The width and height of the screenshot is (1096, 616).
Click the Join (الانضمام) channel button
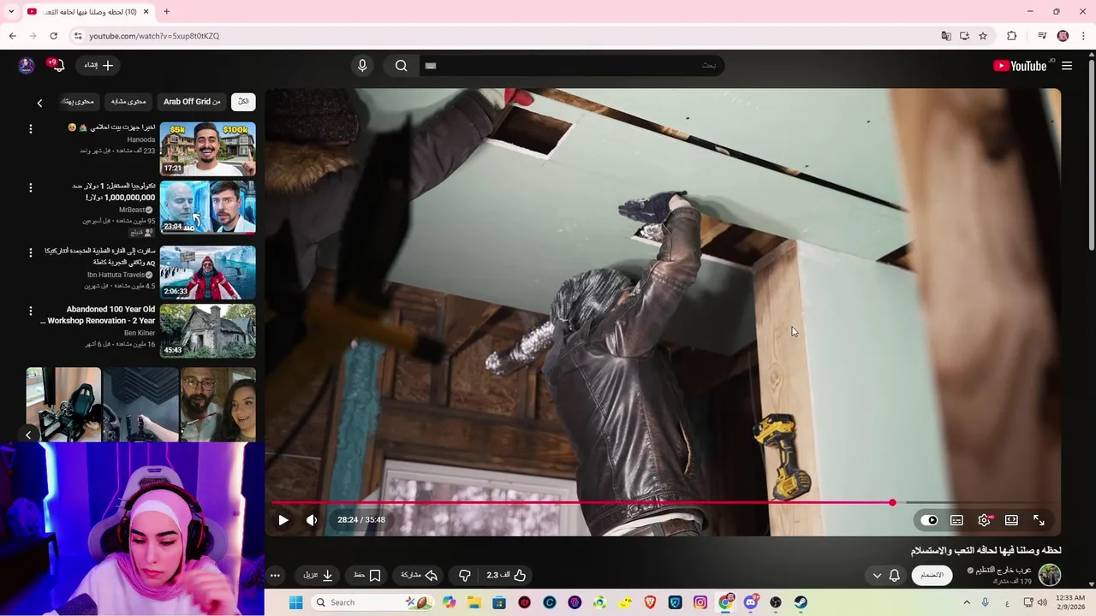[x=932, y=576]
